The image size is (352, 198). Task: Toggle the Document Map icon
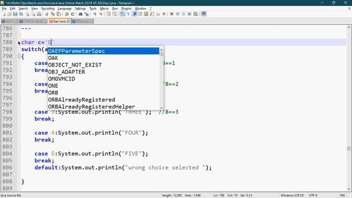coord(146,14)
